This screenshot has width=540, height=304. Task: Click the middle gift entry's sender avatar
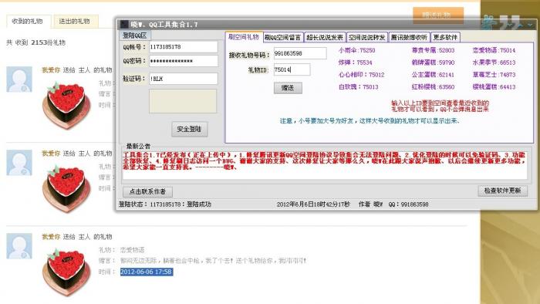pos(19,163)
